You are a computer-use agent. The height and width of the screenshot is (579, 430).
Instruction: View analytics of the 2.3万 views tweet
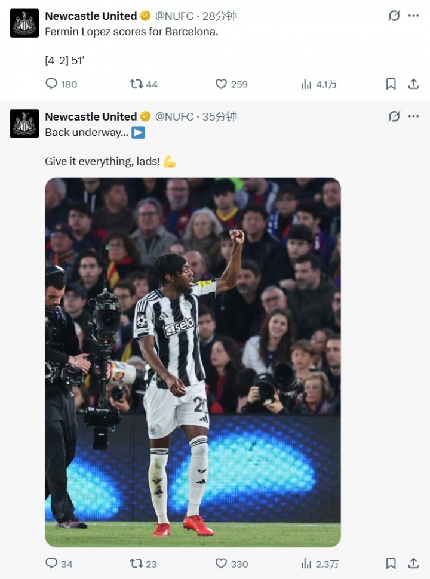[x=306, y=563]
